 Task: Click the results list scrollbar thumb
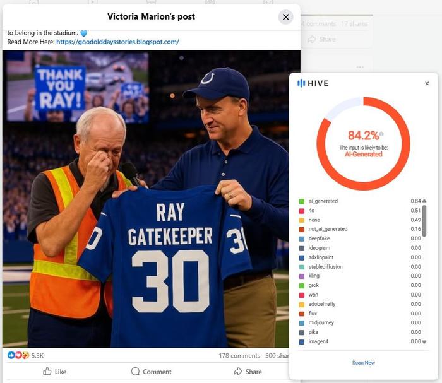click(x=424, y=221)
